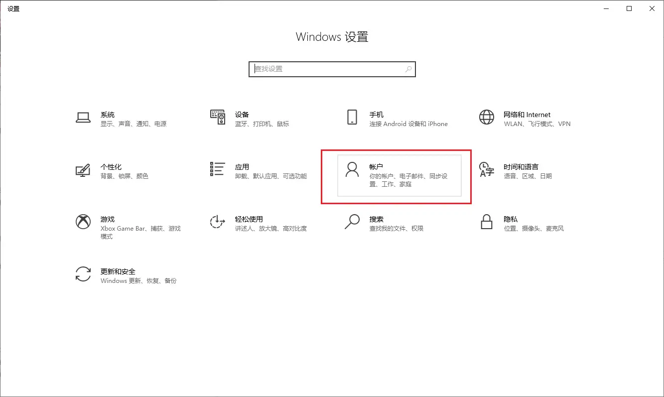Viewport: 664px width, 397px height.
Task: Click the 查找设置 search field
Action: [332, 69]
